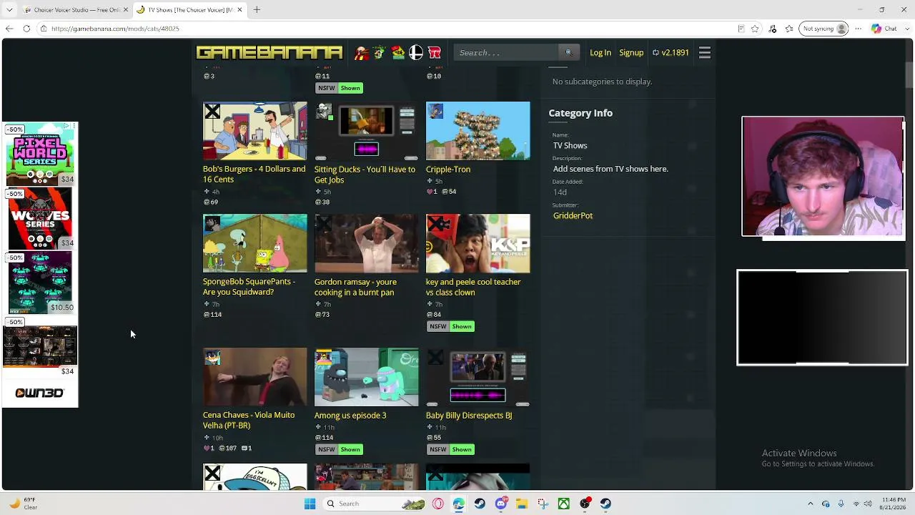Open the Xbox app from the taskbar

[x=564, y=504]
